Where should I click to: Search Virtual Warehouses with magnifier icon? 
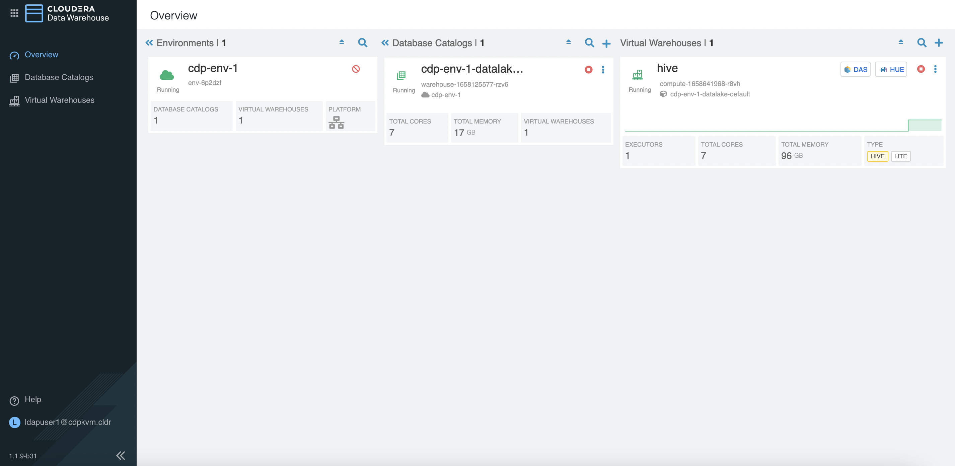(x=921, y=43)
